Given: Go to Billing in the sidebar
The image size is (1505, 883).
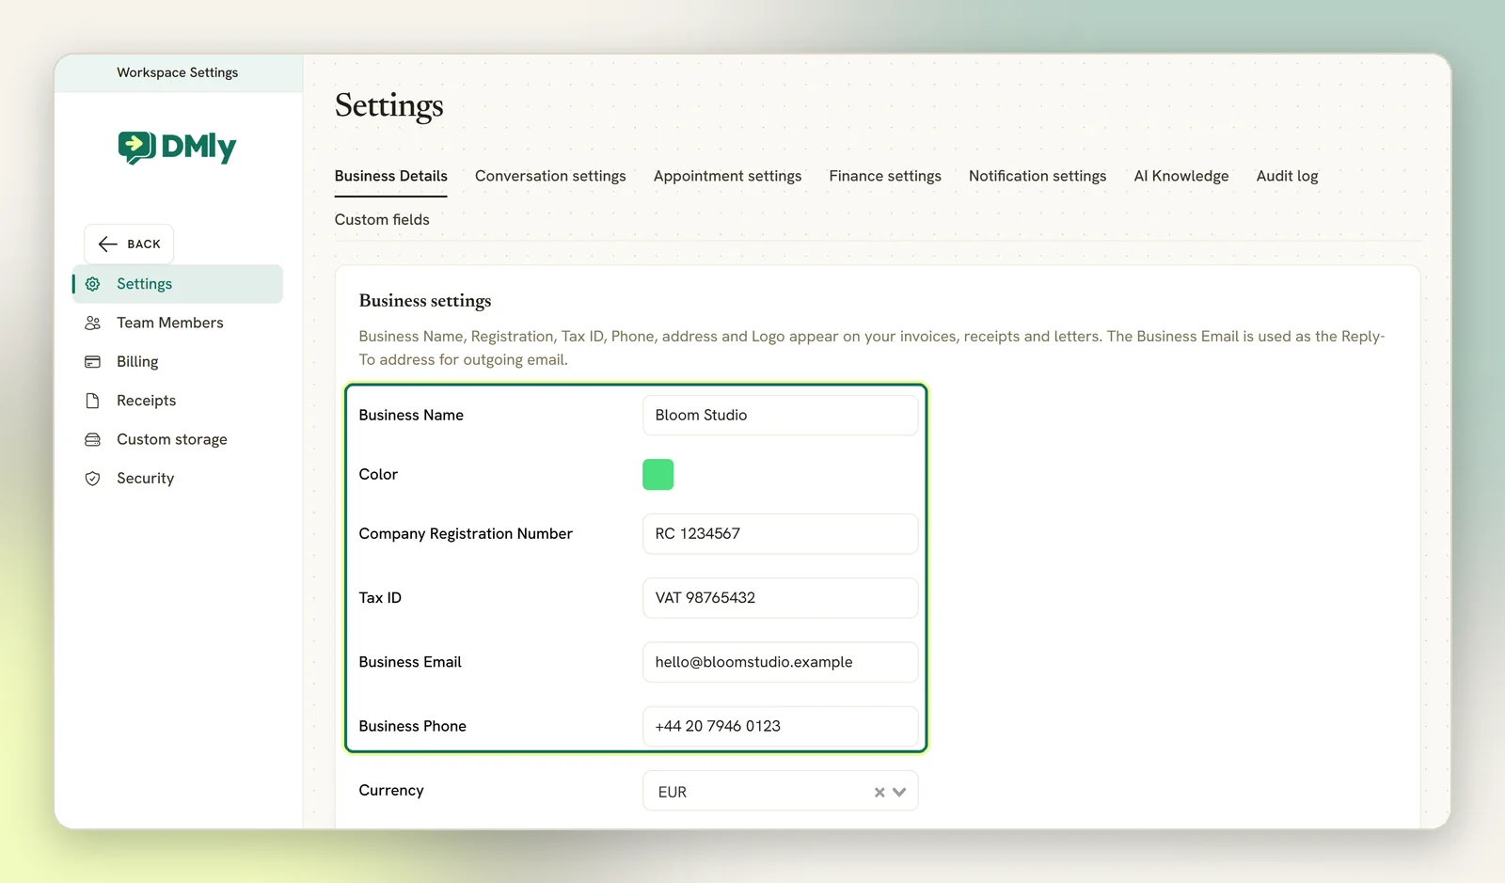Looking at the screenshot, I should 178,362.
